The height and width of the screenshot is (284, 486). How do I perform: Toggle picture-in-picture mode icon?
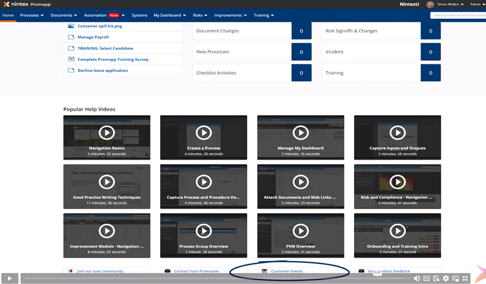coord(456,278)
